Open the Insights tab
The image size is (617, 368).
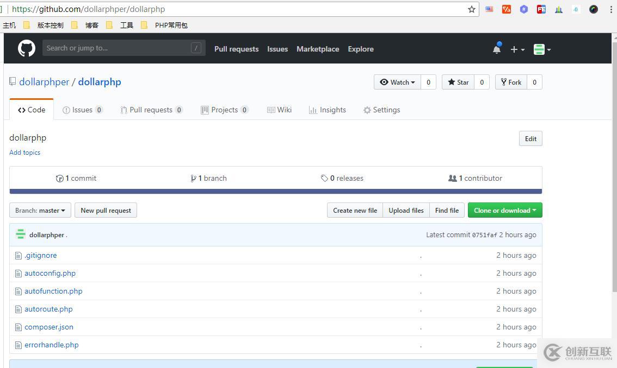pos(328,110)
